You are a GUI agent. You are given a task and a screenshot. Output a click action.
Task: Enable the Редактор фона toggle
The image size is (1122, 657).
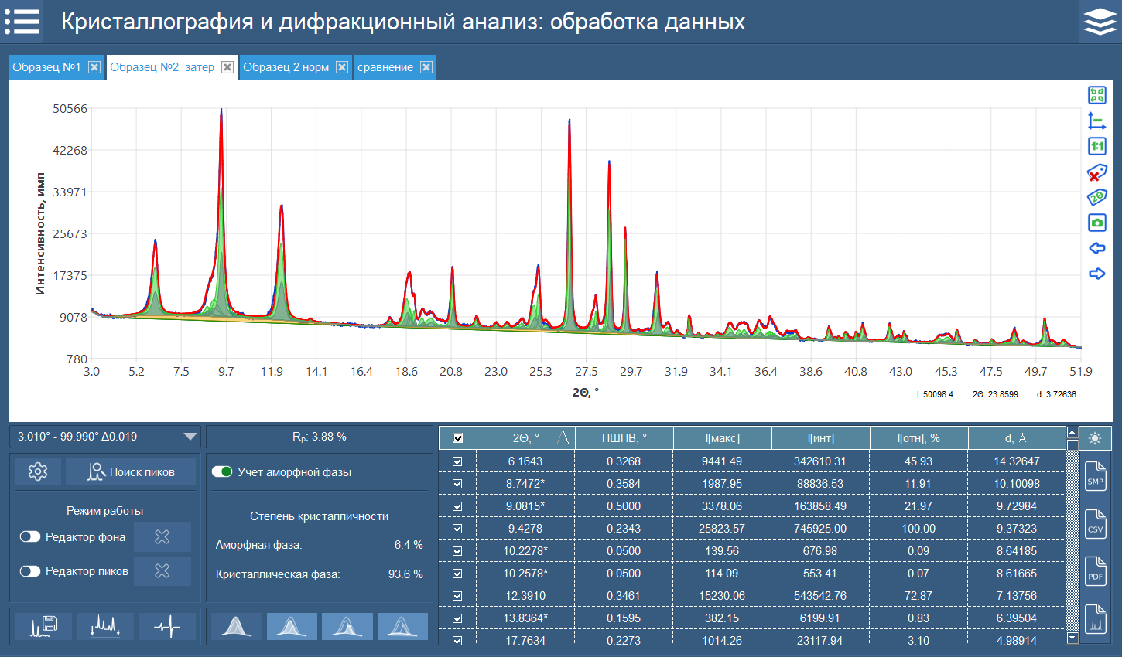click(x=30, y=536)
